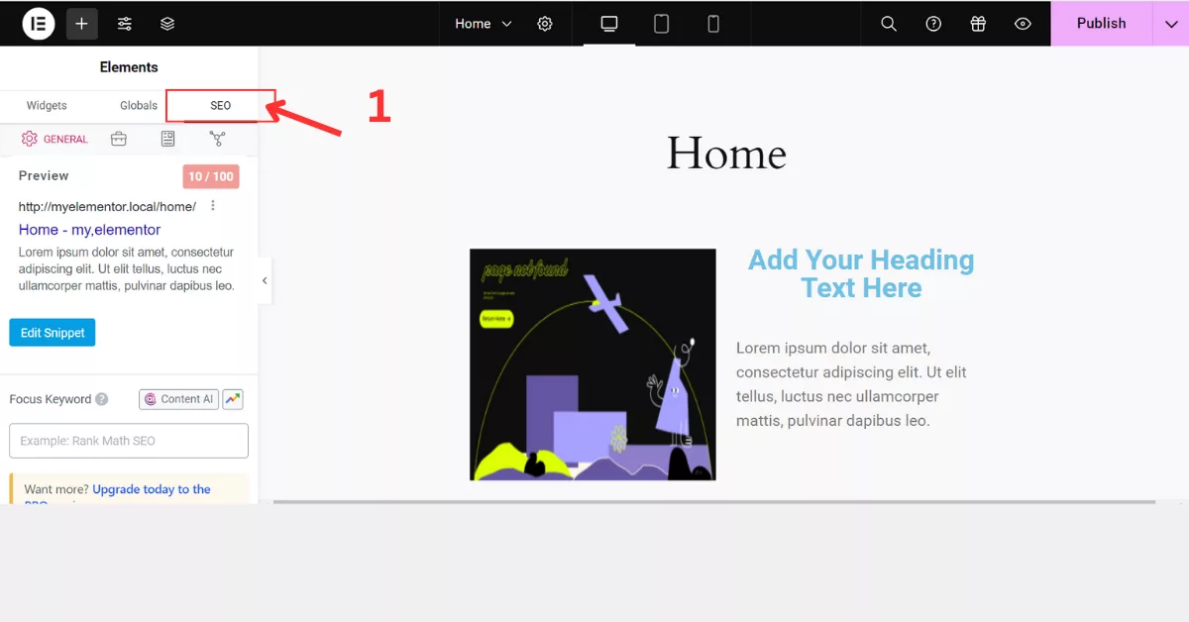Collapse the Elements side panel
Image resolution: width=1189 pixels, height=622 pixels.
[265, 281]
